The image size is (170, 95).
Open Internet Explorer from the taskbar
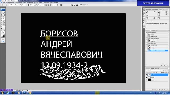point(8,93)
